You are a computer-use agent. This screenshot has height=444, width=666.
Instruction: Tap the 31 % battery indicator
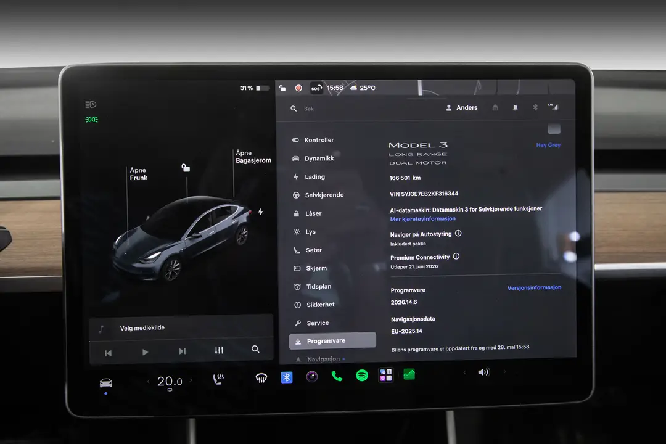(x=255, y=88)
